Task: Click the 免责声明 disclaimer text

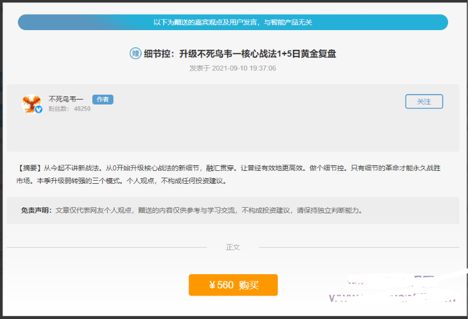Action: click(191, 210)
